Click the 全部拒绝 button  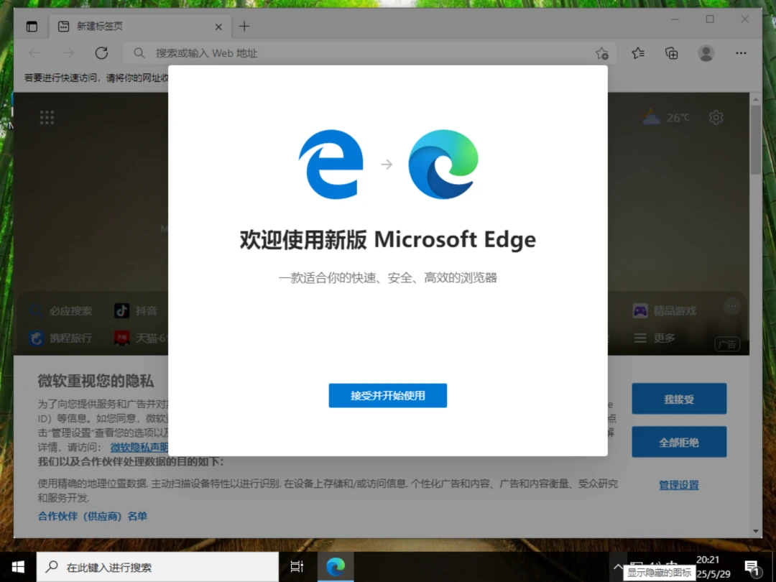tap(679, 442)
